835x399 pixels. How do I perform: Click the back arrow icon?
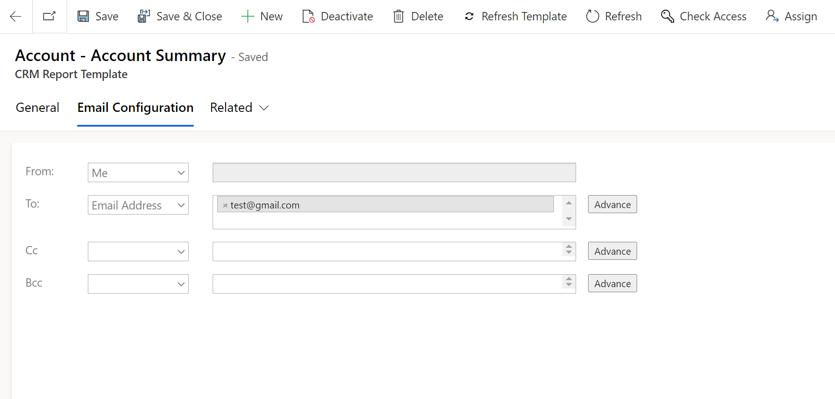click(x=16, y=17)
